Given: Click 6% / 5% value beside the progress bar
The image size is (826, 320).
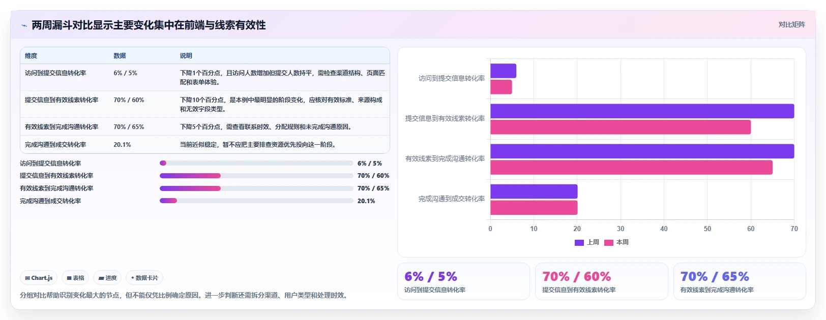Looking at the screenshot, I should click(370, 164).
